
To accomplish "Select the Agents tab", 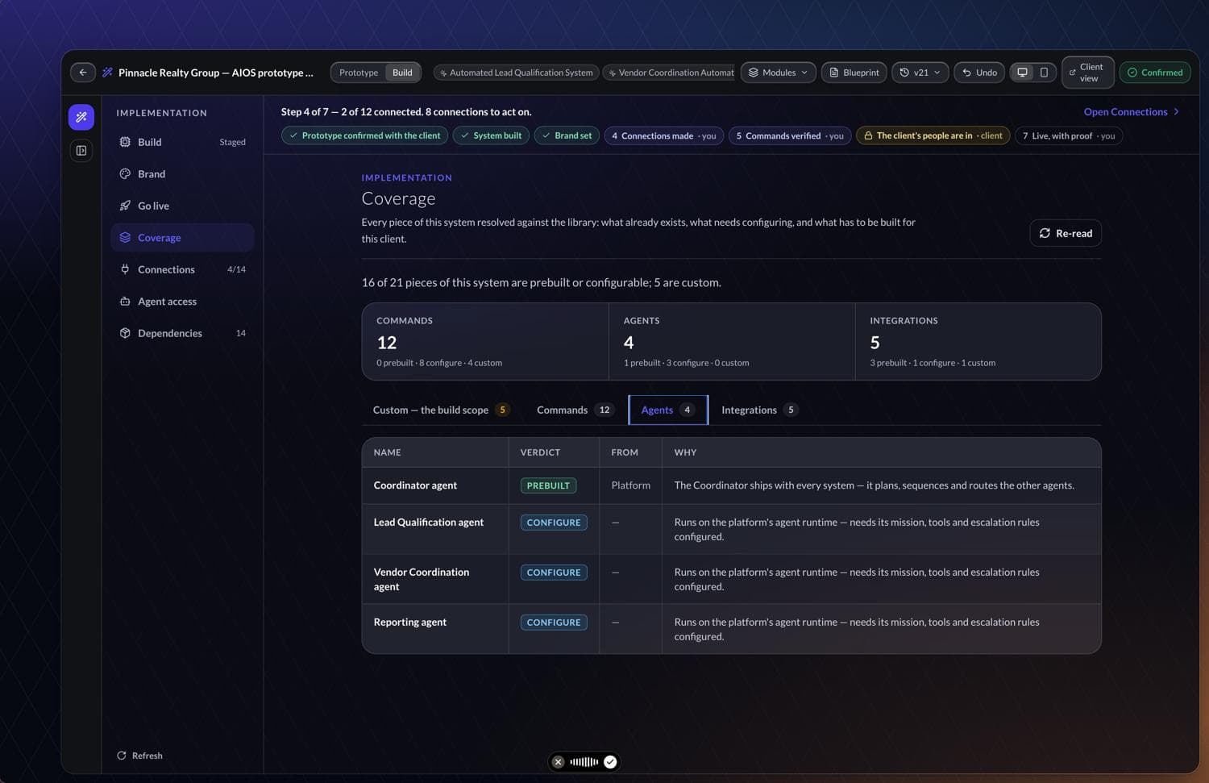I will [668, 410].
